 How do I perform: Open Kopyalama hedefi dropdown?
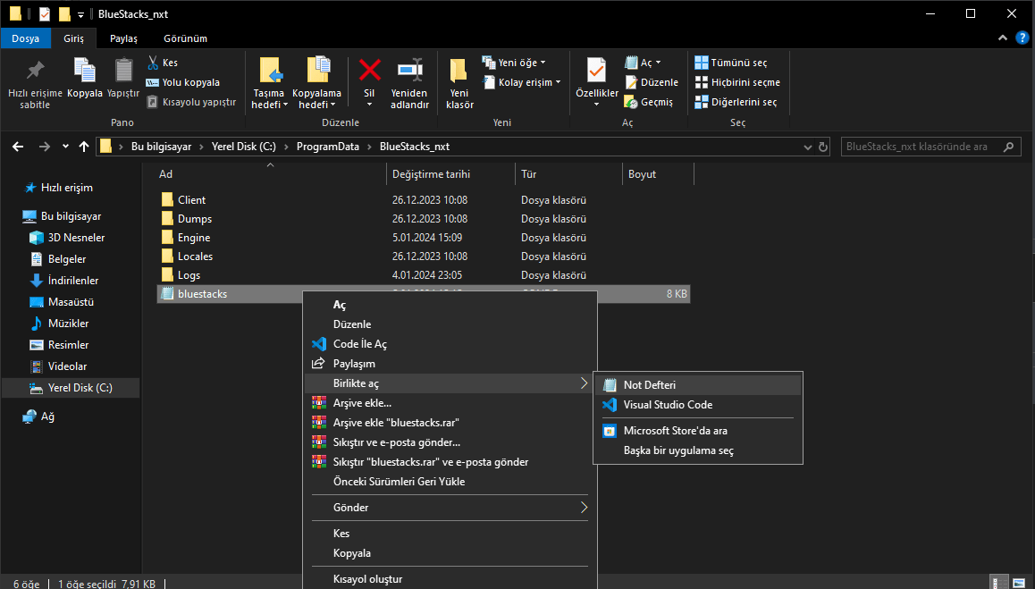[x=316, y=84]
